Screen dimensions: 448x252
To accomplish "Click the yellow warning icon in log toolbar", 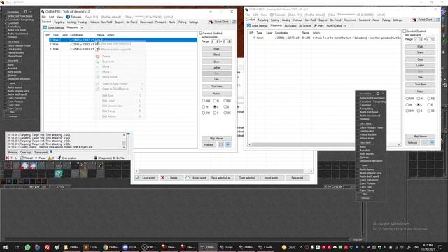I will coord(50,157).
